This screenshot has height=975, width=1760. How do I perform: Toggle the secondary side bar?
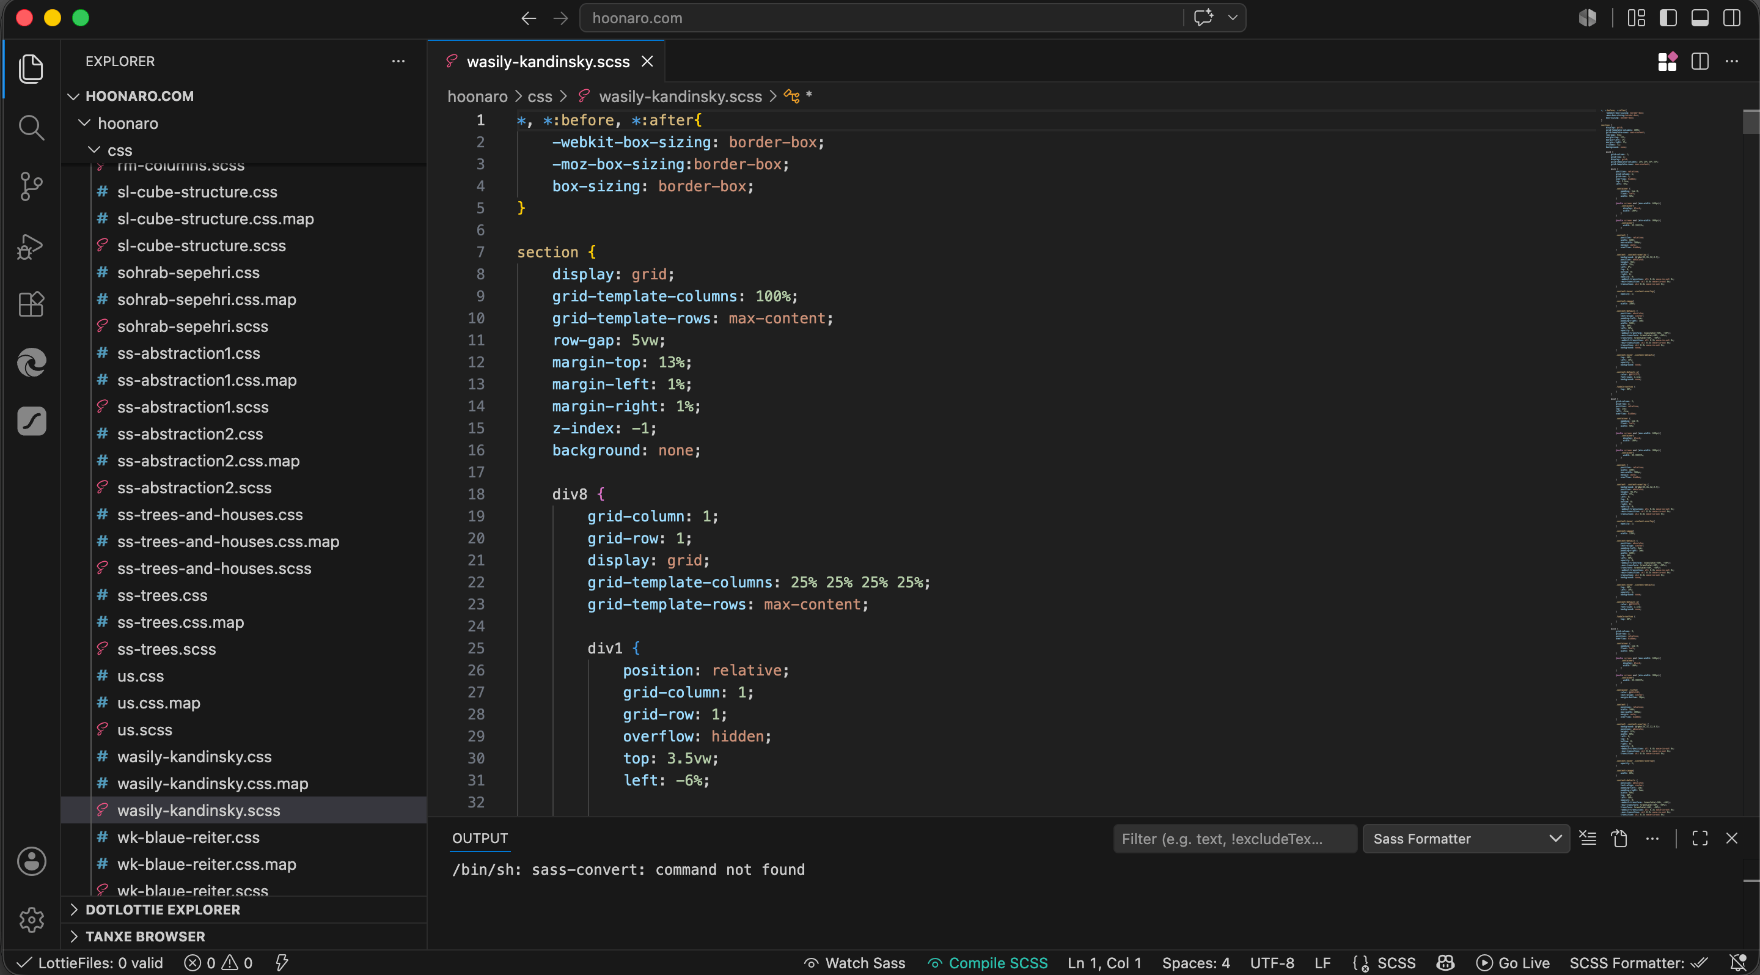tap(1732, 18)
